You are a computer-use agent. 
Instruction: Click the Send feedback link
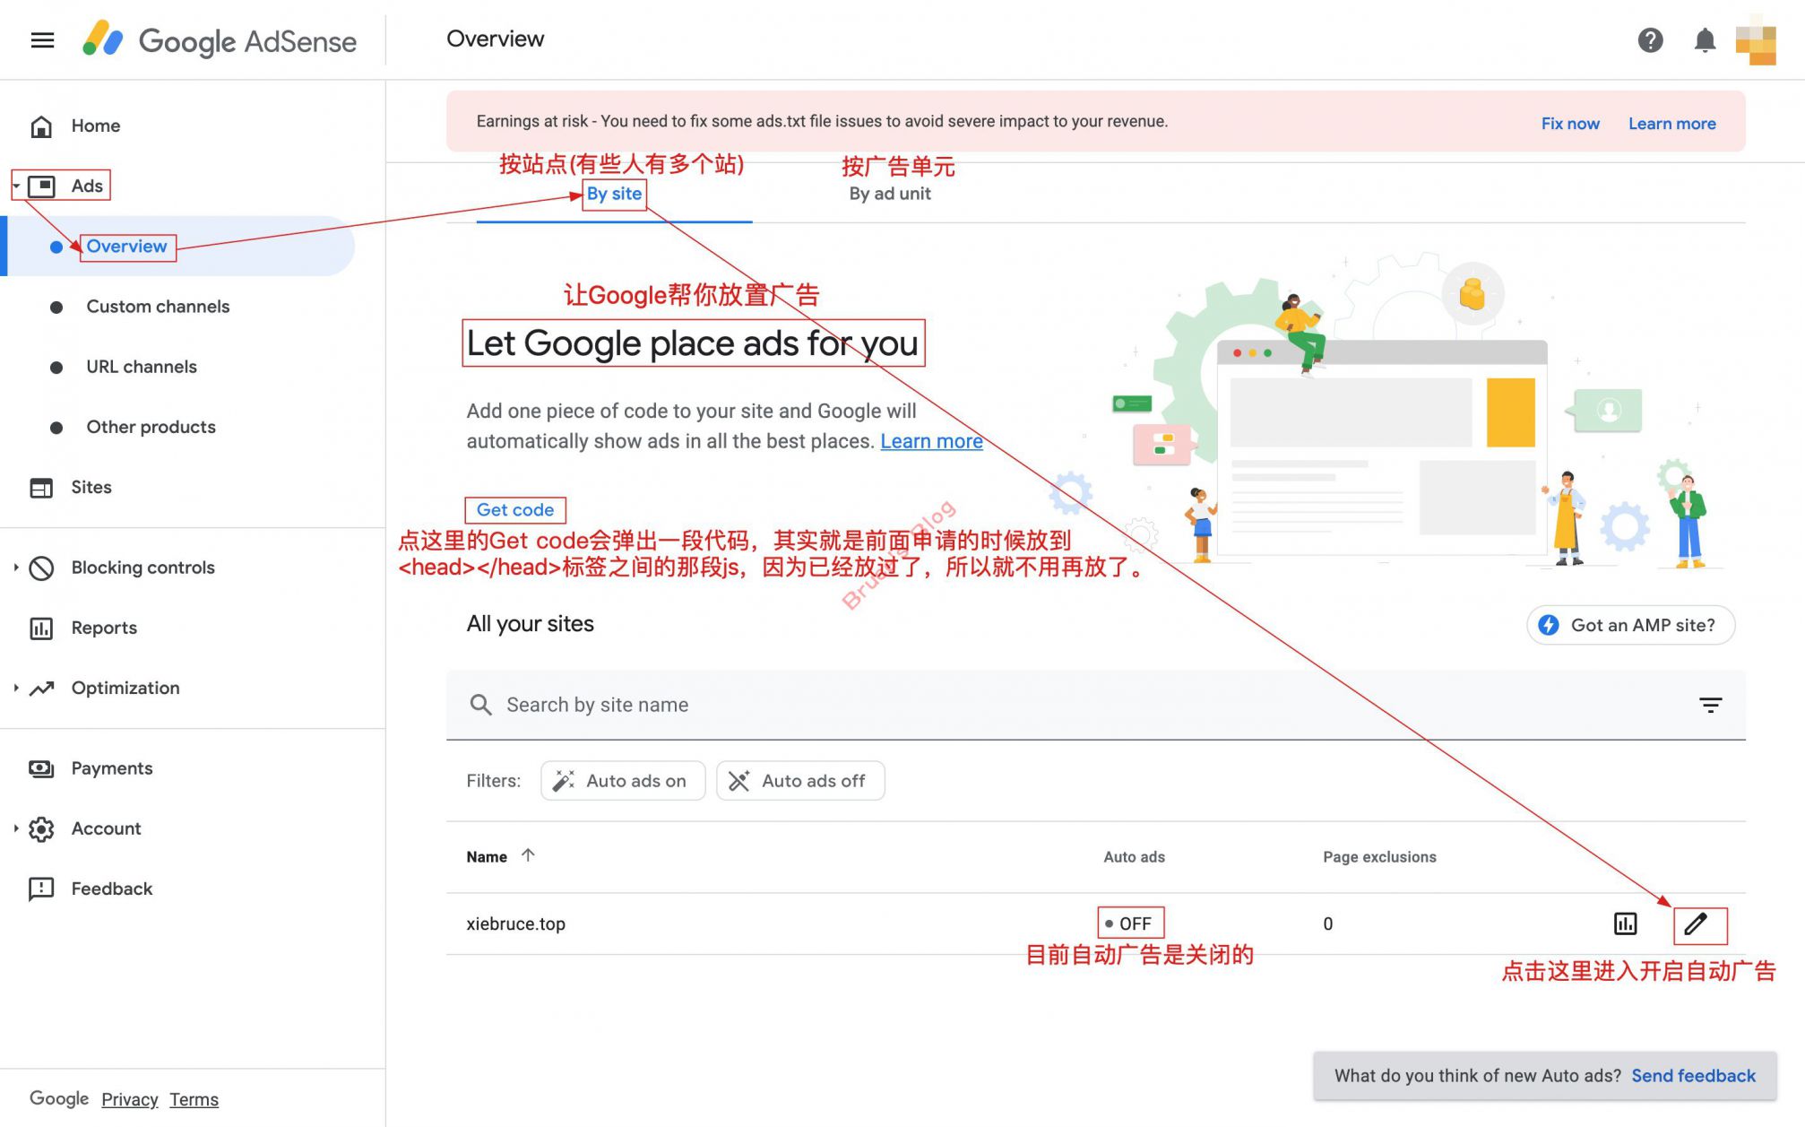point(1693,1076)
